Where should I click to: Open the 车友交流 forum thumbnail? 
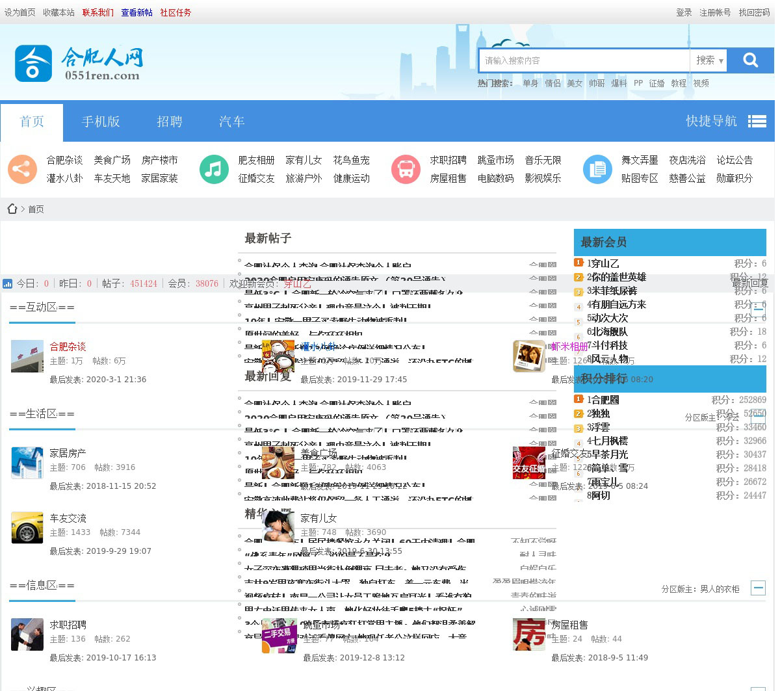point(27,527)
